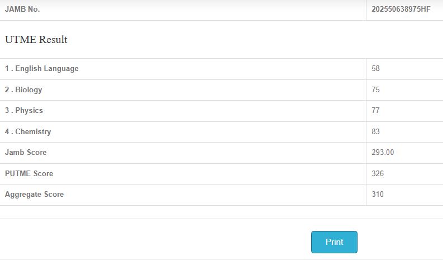Screen dimensions: 443x260
Task: Select the English Language subject label
Action: coord(47,69)
